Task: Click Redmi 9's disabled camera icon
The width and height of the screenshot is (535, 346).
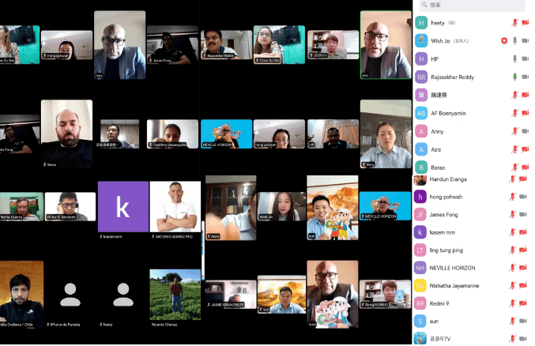Action: (524, 303)
